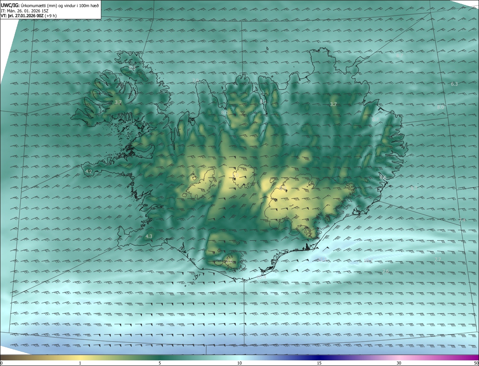This screenshot has height=366, width=479.
Task: Click the initial time line "IT: Mán. 26. 01. 2026 15Z"
Action: coord(25,11)
